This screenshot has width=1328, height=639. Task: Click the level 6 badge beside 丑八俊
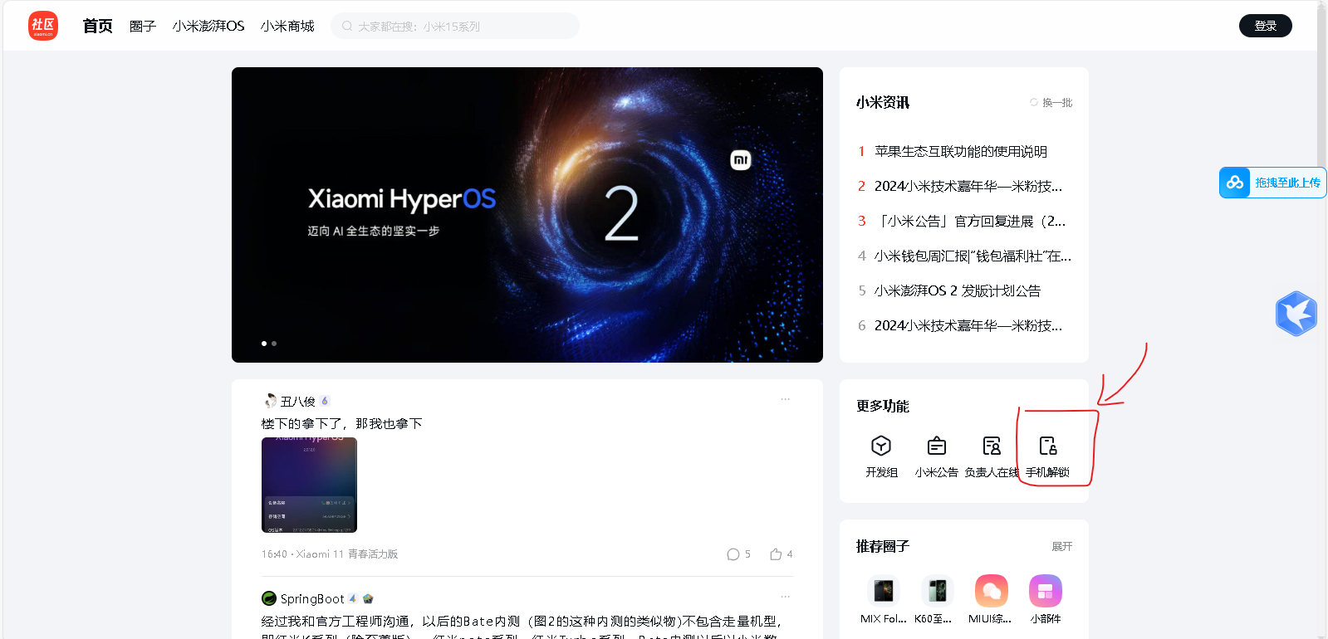click(x=325, y=401)
